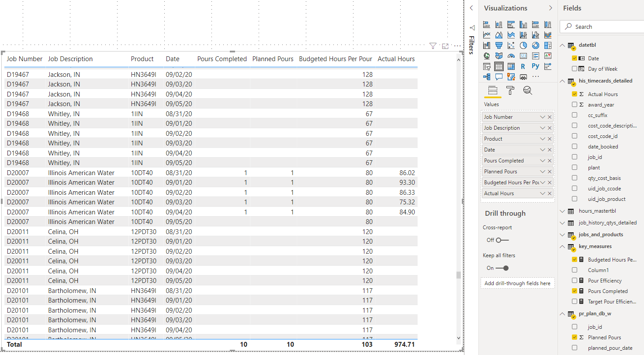
Task: Switch to the Format paint roller tab
Action: (510, 90)
